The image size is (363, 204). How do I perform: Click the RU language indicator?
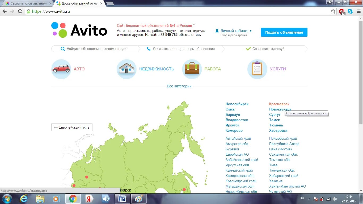[x=302, y=198]
